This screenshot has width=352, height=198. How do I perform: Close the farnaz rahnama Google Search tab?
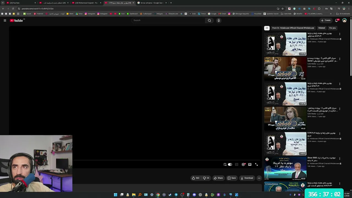point(166,3)
